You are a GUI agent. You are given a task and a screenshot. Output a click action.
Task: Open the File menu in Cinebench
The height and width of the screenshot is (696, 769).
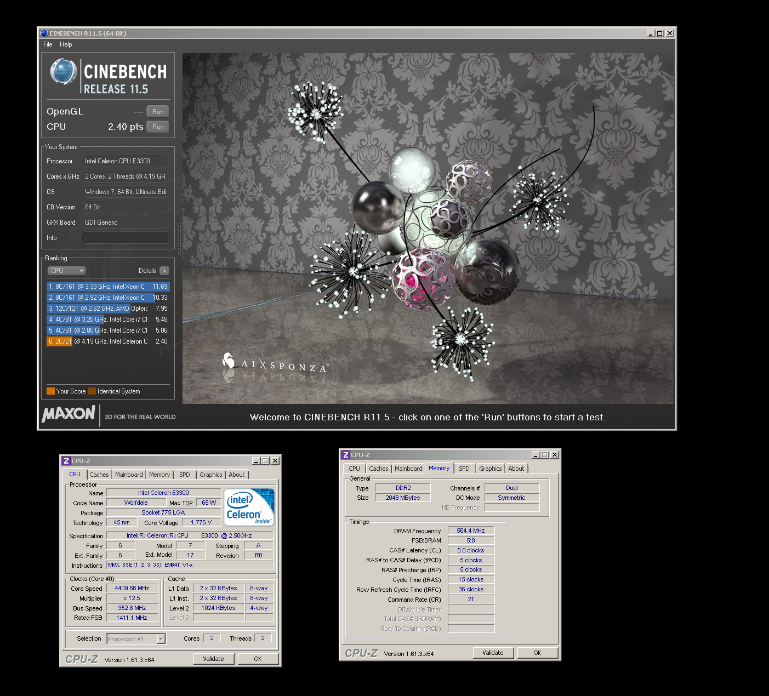pos(48,44)
